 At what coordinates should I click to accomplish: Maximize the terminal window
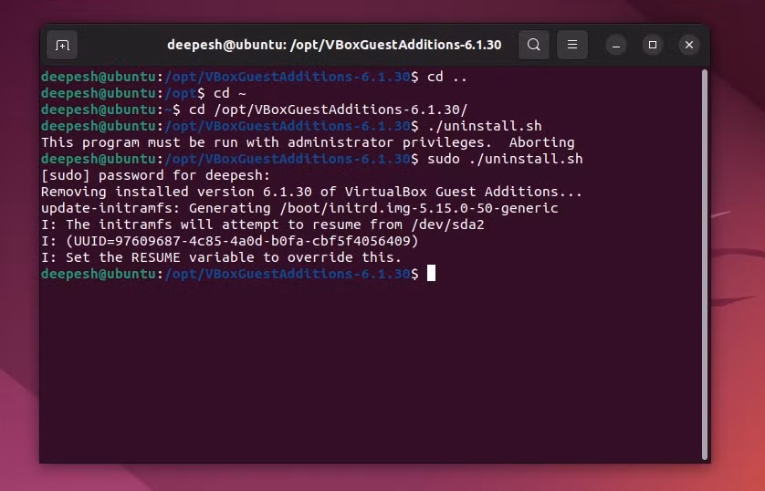tap(653, 45)
